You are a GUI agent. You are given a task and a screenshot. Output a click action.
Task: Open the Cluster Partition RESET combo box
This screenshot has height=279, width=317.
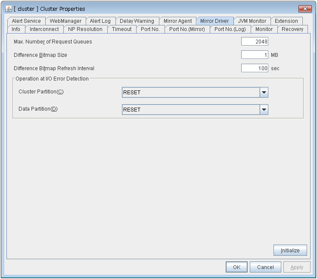pyautogui.click(x=191, y=93)
